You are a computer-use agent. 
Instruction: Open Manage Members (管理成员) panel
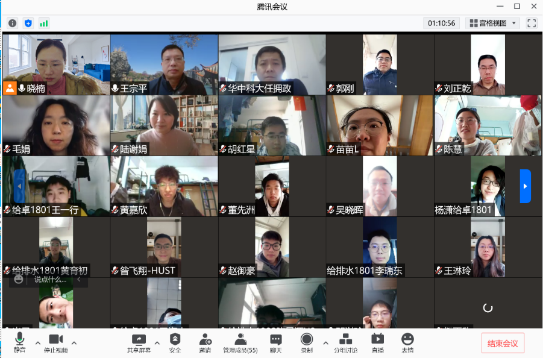point(240,343)
